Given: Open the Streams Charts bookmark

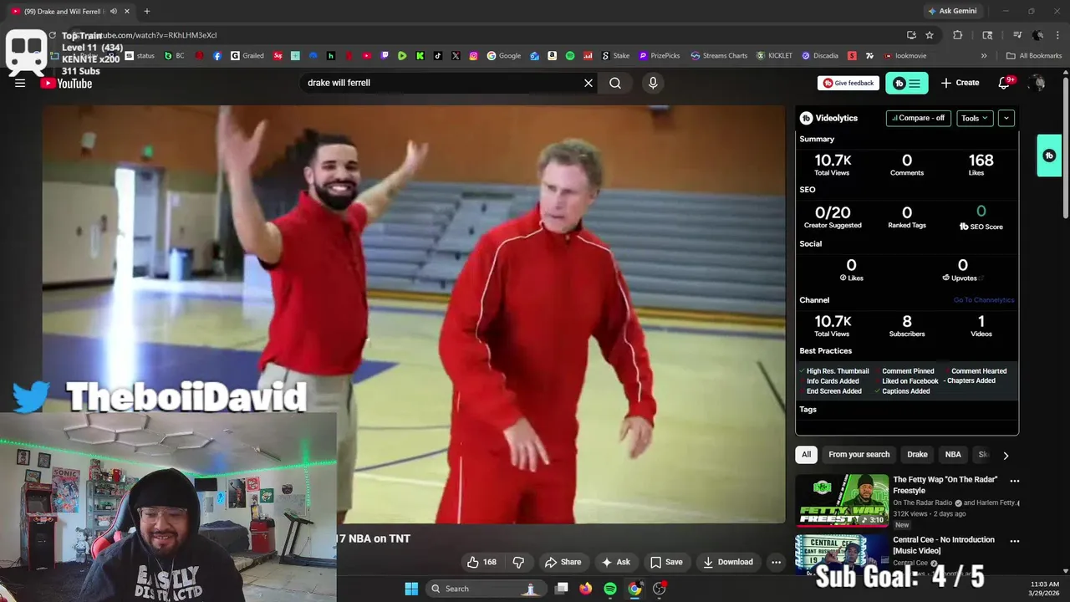Looking at the screenshot, I should [719, 56].
